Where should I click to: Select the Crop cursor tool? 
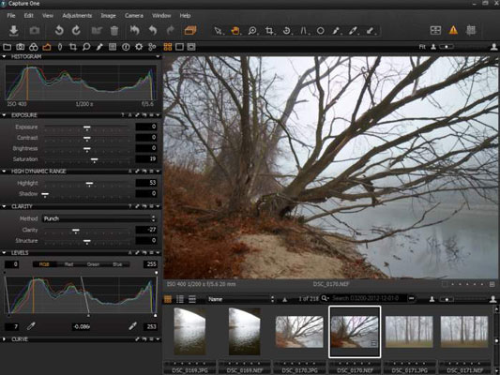coord(270,31)
